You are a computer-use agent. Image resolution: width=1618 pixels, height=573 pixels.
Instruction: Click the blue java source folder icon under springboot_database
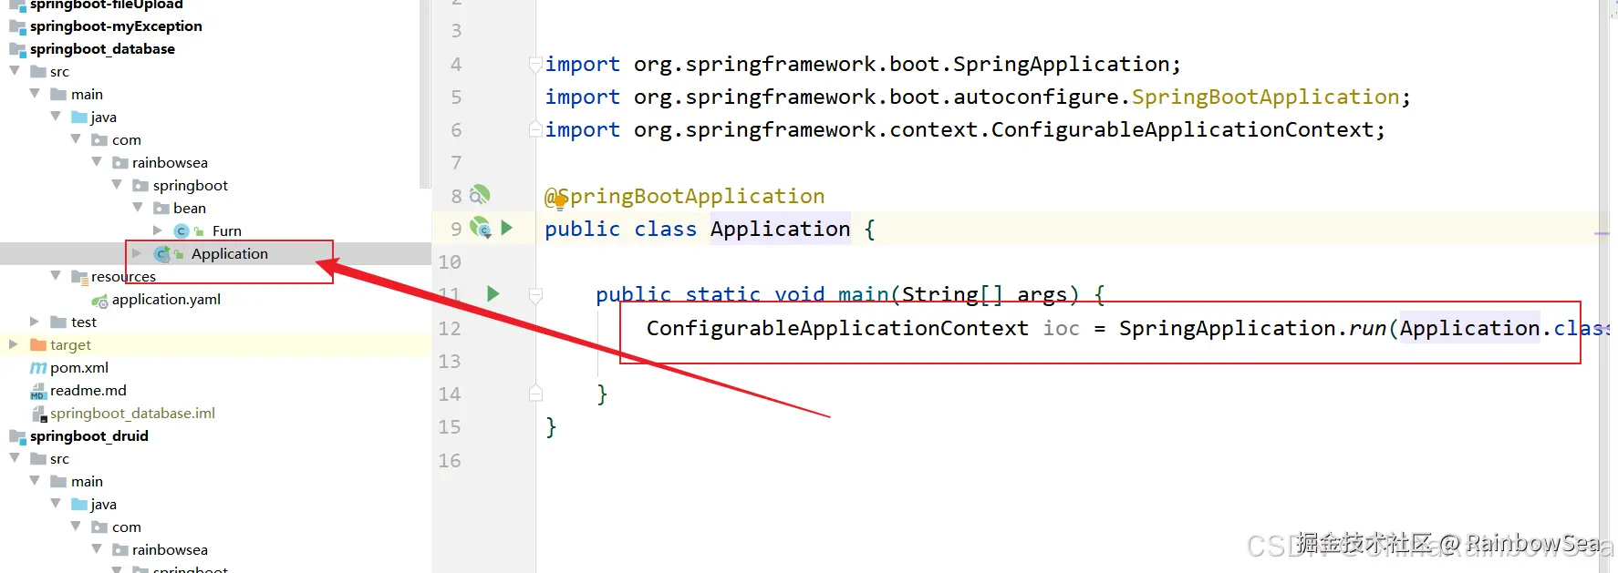point(79,118)
